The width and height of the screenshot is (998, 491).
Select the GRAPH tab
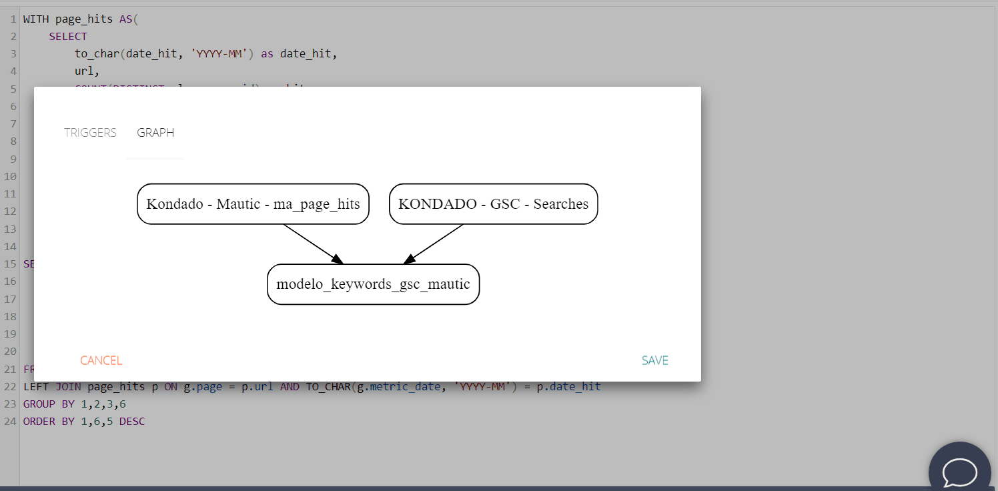point(155,133)
